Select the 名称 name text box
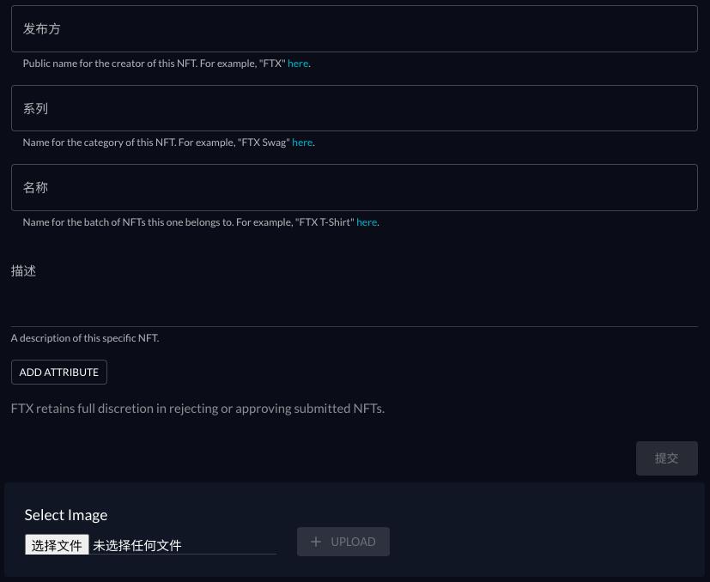 click(x=354, y=187)
